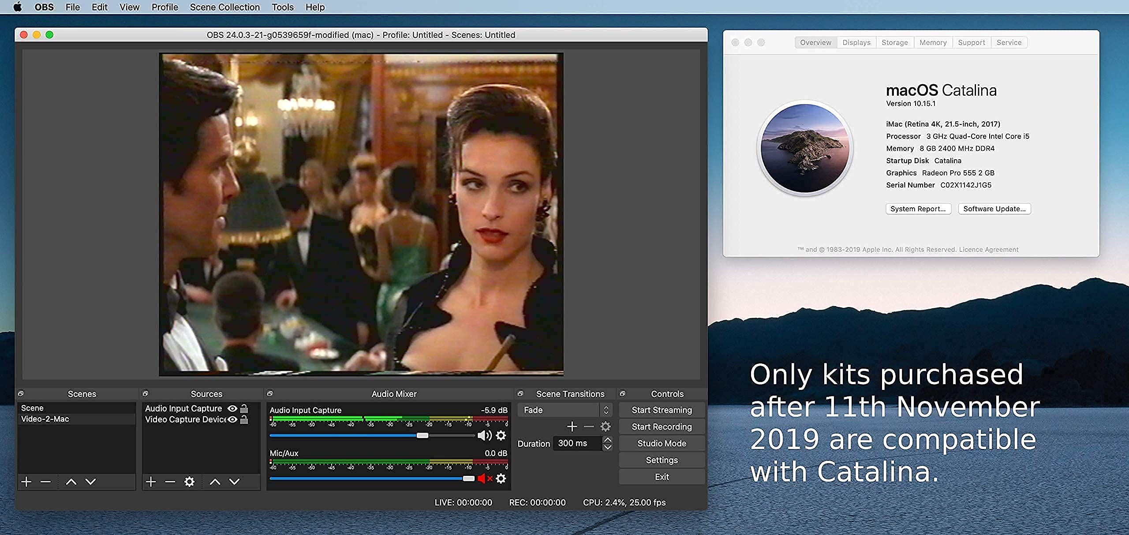This screenshot has height=535, width=1129.
Task: Add a configurable transition plus icon
Action: click(x=572, y=427)
